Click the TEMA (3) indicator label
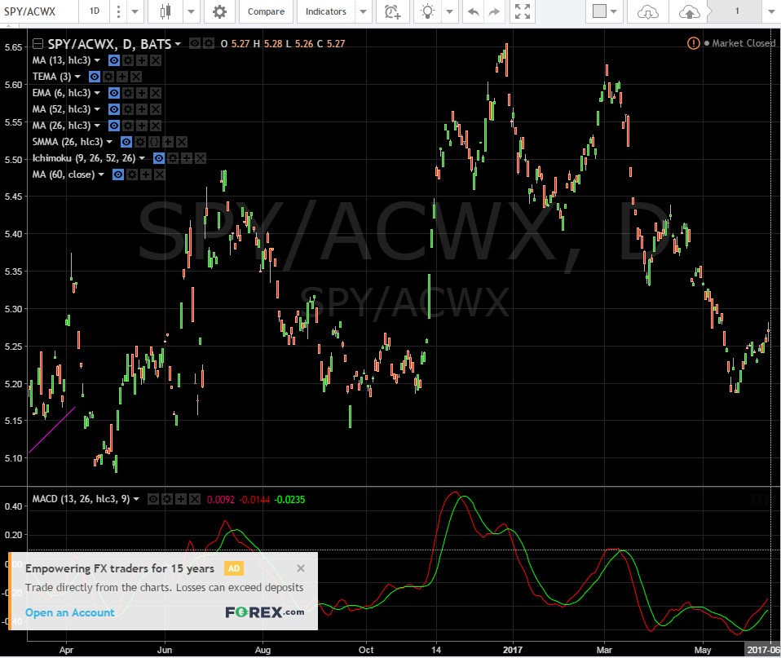This screenshot has height=658, width=781. coord(52,77)
